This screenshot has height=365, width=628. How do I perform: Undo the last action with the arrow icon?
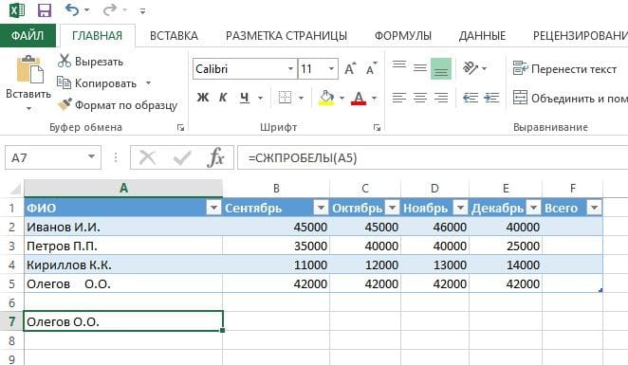click(x=72, y=9)
